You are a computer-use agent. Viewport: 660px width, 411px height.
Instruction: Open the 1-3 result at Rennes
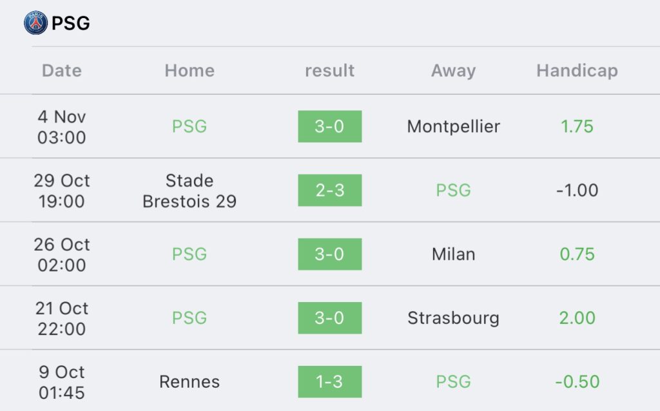click(x=329, y=381)
